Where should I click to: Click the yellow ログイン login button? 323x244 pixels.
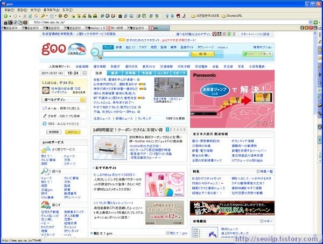pos(73,132)
